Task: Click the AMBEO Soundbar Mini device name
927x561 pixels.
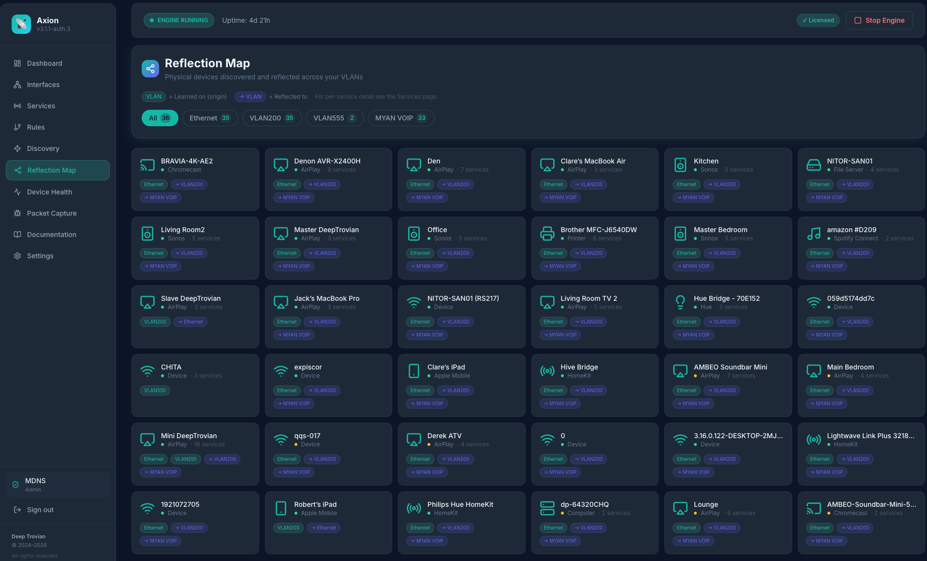Action: 730,367
